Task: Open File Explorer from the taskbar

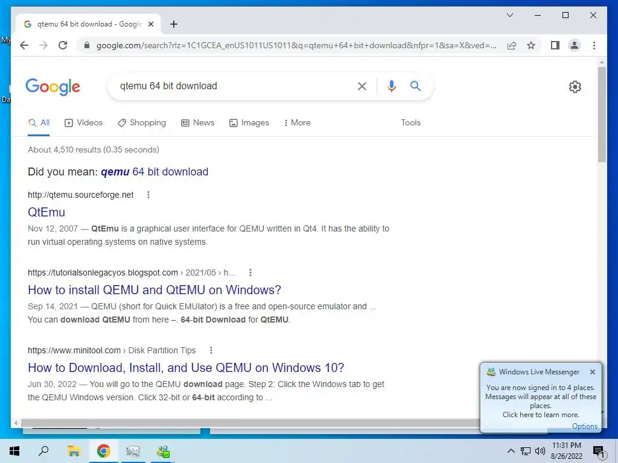Action: click(74, 451)
